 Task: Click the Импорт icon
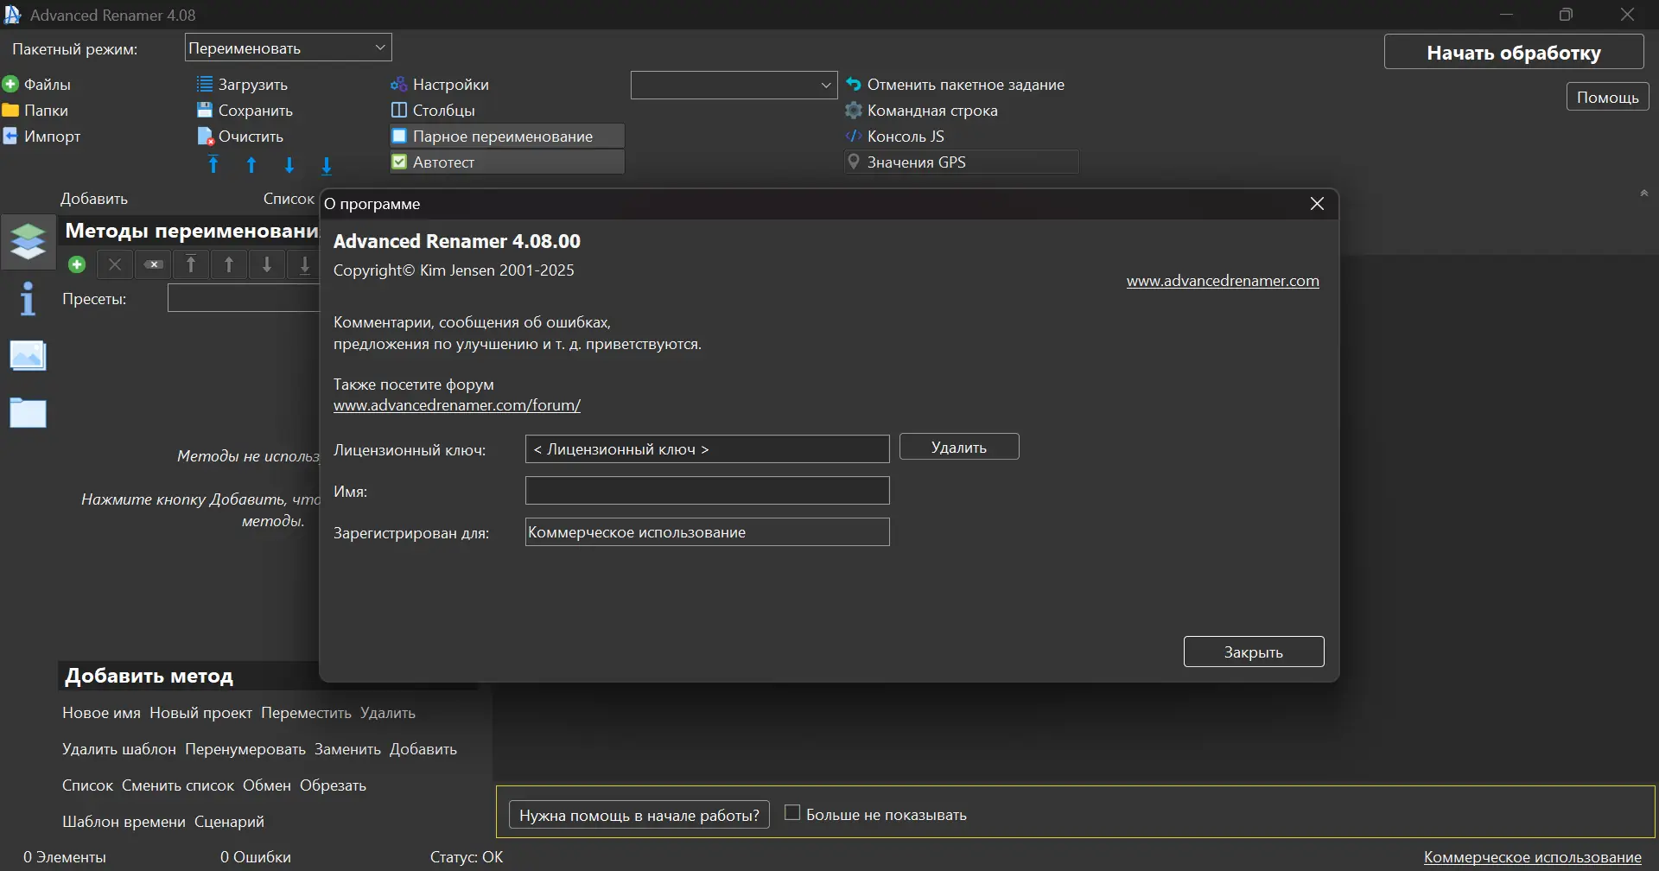(10, 136)
